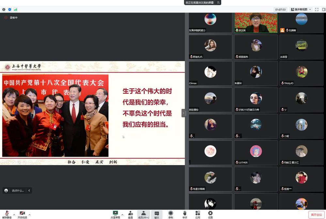326x219 pixels.
Task: Start recording with the 录制 button
Action: tap(170, 214)
